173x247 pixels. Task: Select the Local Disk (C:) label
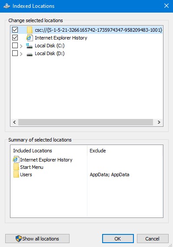pyautogui.click(x=50, y=46)
